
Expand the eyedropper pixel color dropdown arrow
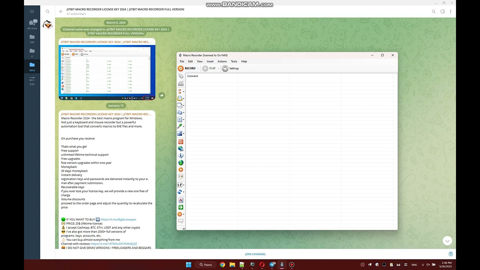point(184,126)
